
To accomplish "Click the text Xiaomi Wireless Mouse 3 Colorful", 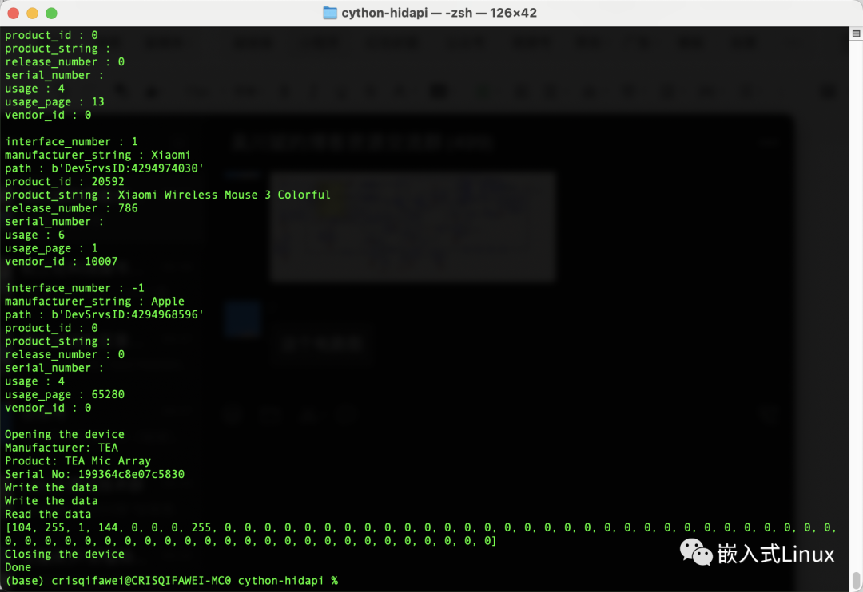I will click(224, 195).
